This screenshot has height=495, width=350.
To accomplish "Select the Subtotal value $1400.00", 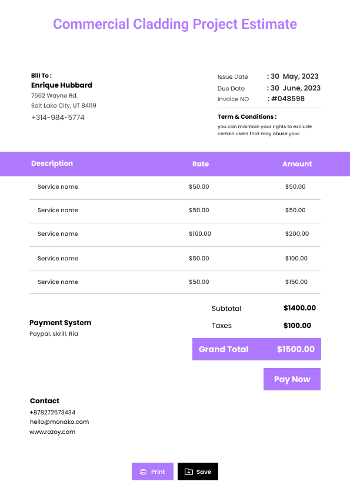I will tap(299, 308).
